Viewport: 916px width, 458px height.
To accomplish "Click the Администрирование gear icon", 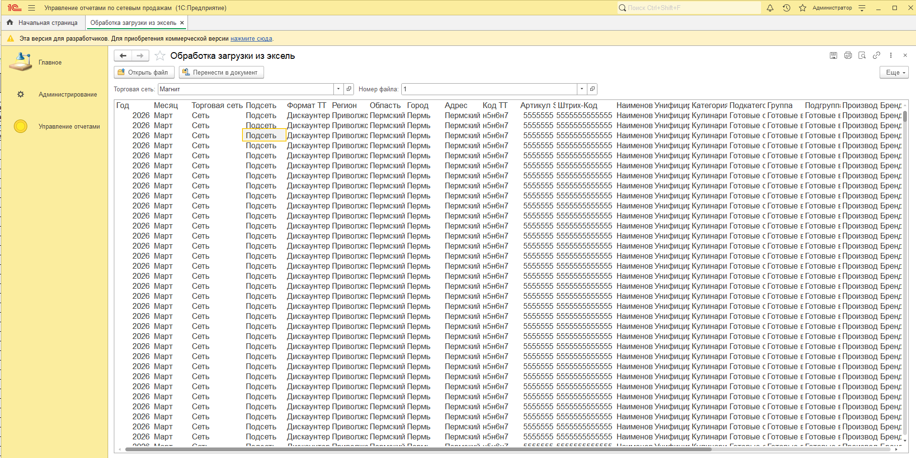I will click(x=21, y=94).
